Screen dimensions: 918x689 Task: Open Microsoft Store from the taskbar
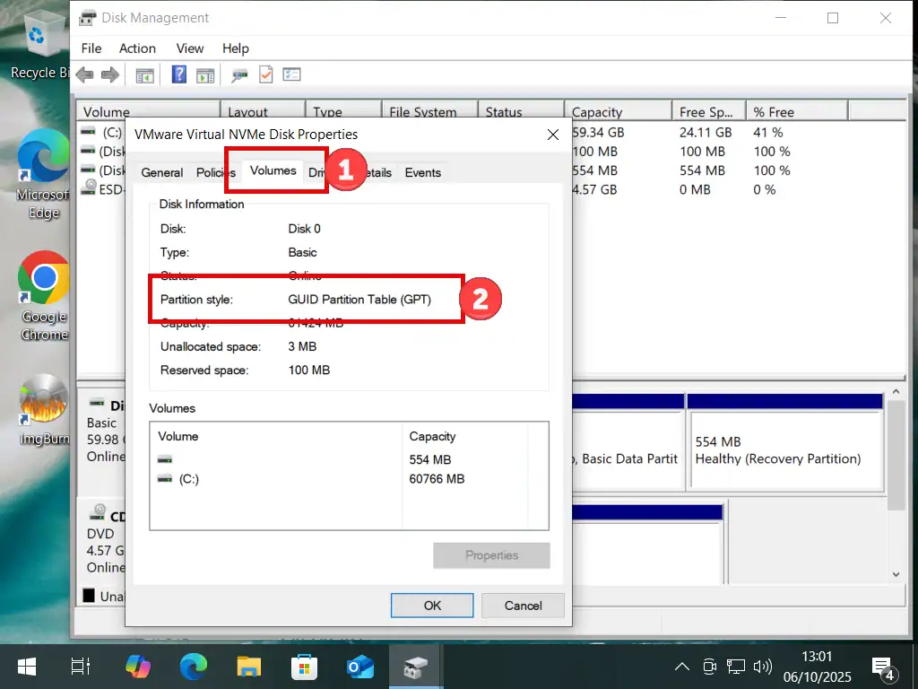pyautogui.click(x=304, y=667)
